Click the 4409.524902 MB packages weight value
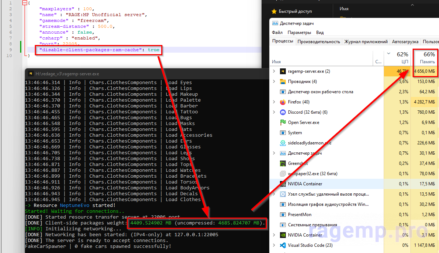 pos(151,223)
